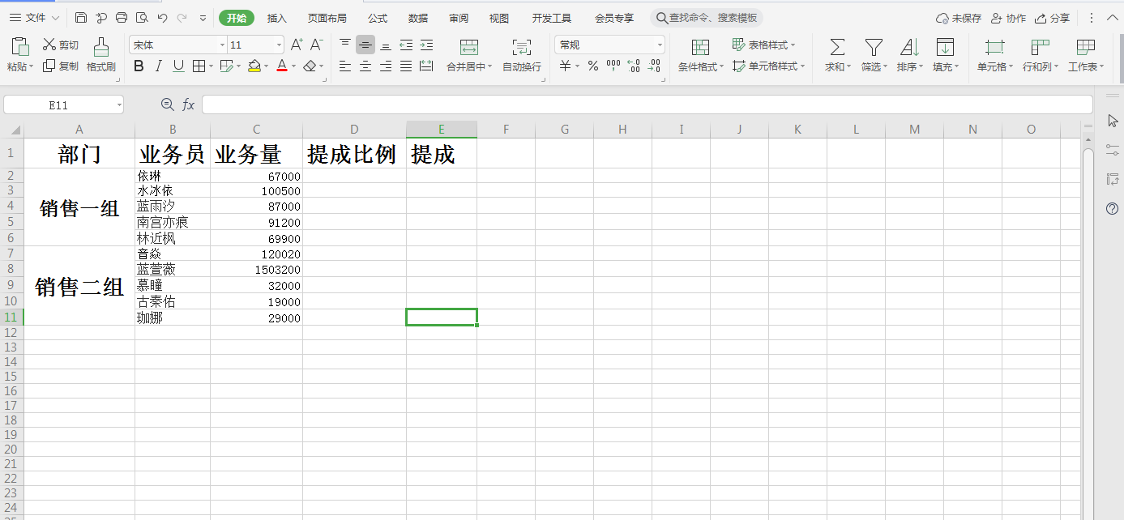Open the help icon in right sidebar
This screenshot has width=1124, height=520.
[x=1113, y=208]
